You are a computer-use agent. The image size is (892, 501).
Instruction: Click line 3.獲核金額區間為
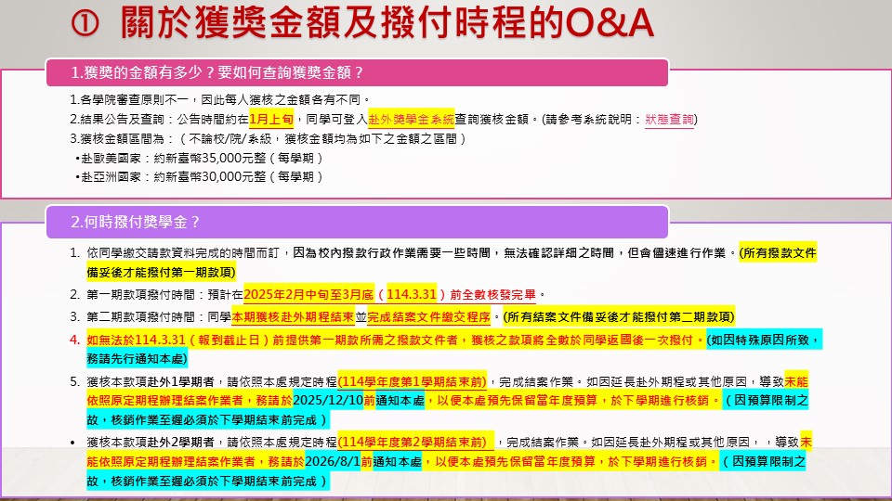pyautogui.click(x=268, y=138)
